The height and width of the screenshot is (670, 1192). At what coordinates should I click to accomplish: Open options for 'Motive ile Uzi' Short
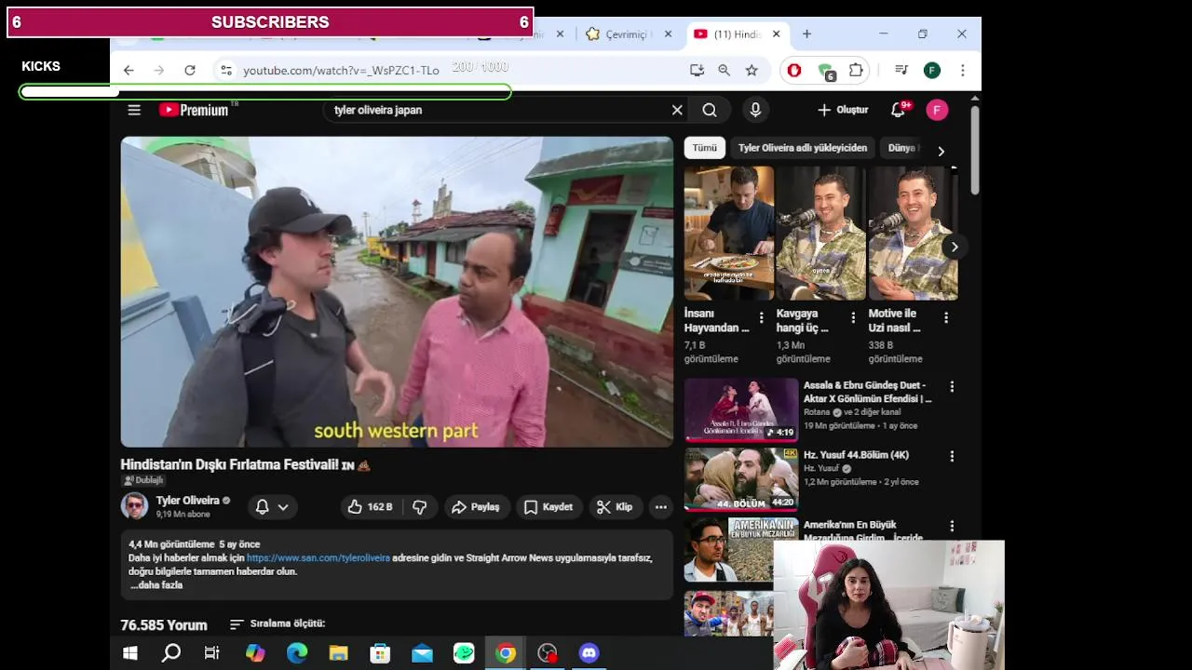(x=945, y=317)
